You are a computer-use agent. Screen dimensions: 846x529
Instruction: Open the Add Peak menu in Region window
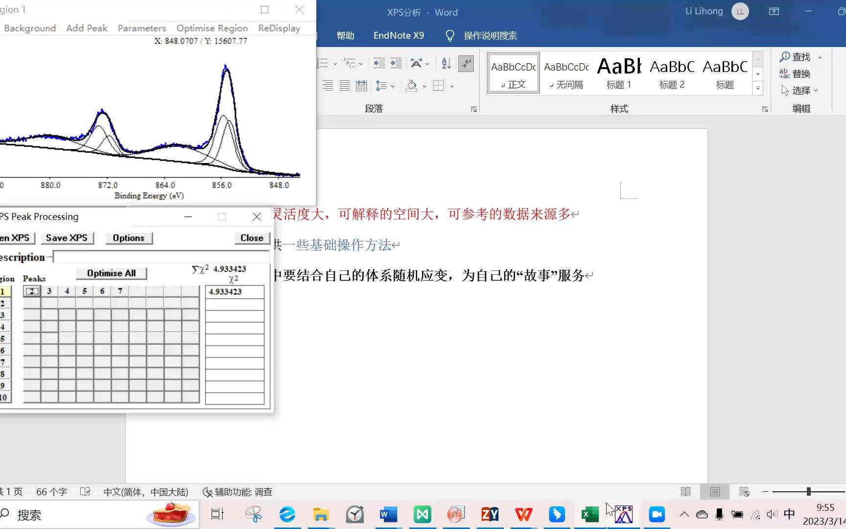[87, 28]
